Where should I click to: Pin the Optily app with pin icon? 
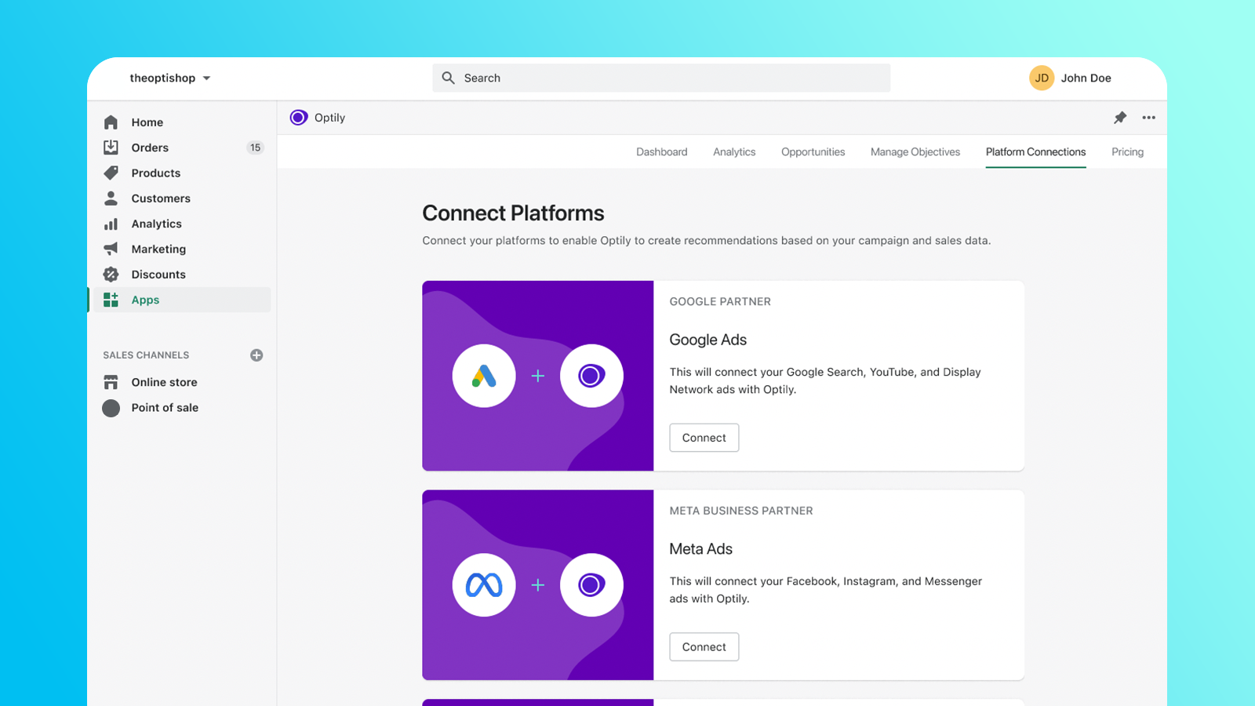(x=1120, y=118)
